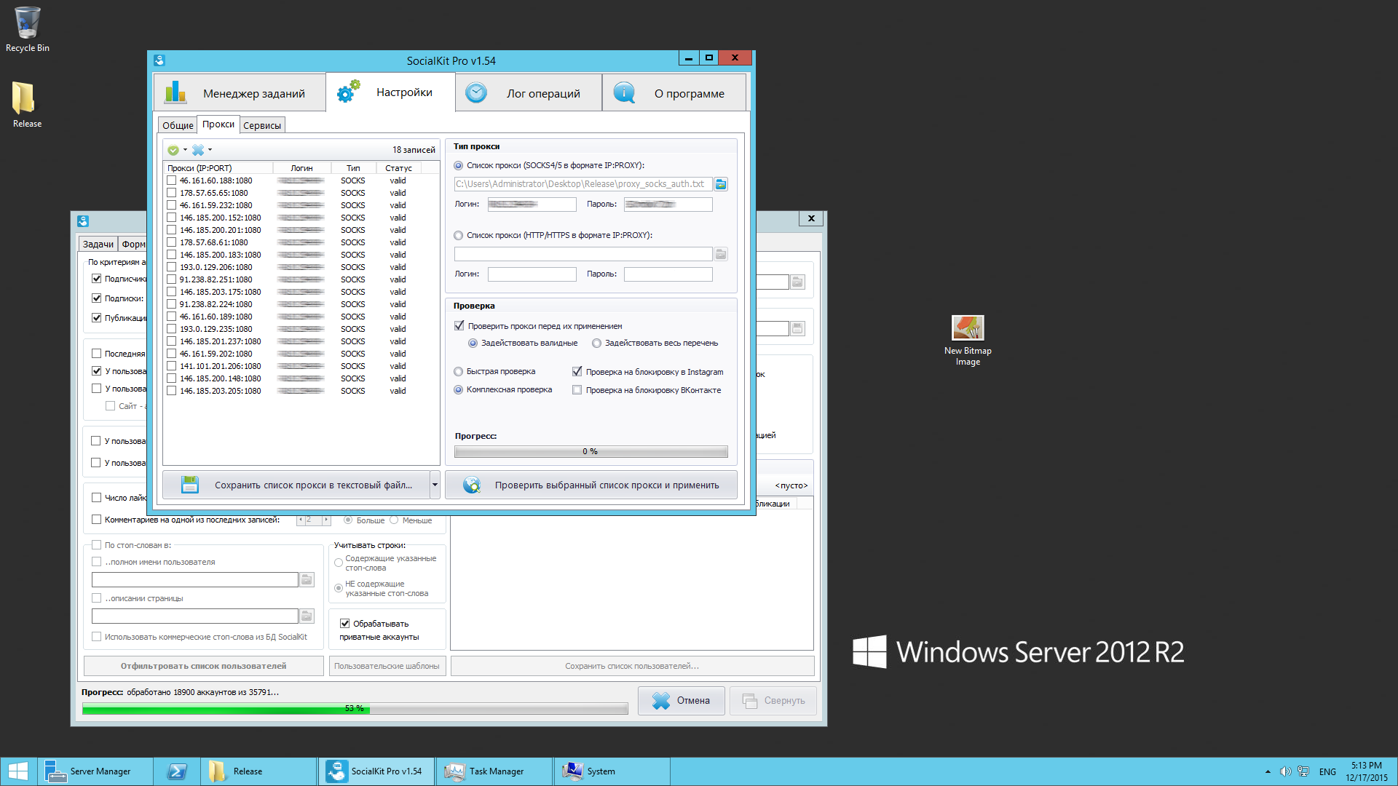1398x786 pixels.
Task: Tick checkbox for proxy 178.57.65.65:1080
Action: [172, 193]
